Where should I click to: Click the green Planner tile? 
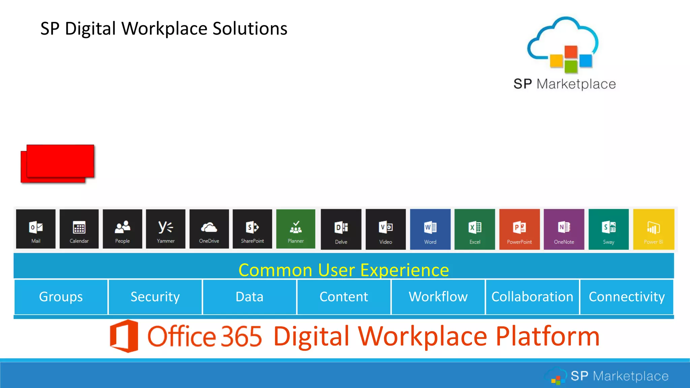tap(296, 229)
